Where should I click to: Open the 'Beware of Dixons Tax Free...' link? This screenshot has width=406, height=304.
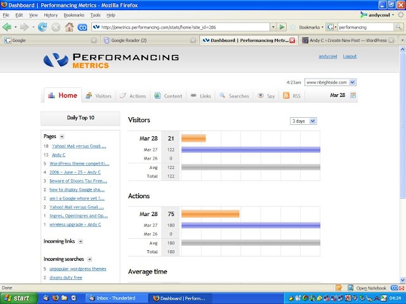pos(78,181)
